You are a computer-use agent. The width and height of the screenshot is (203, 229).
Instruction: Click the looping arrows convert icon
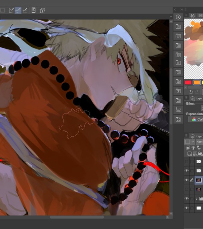click(178, 110)
